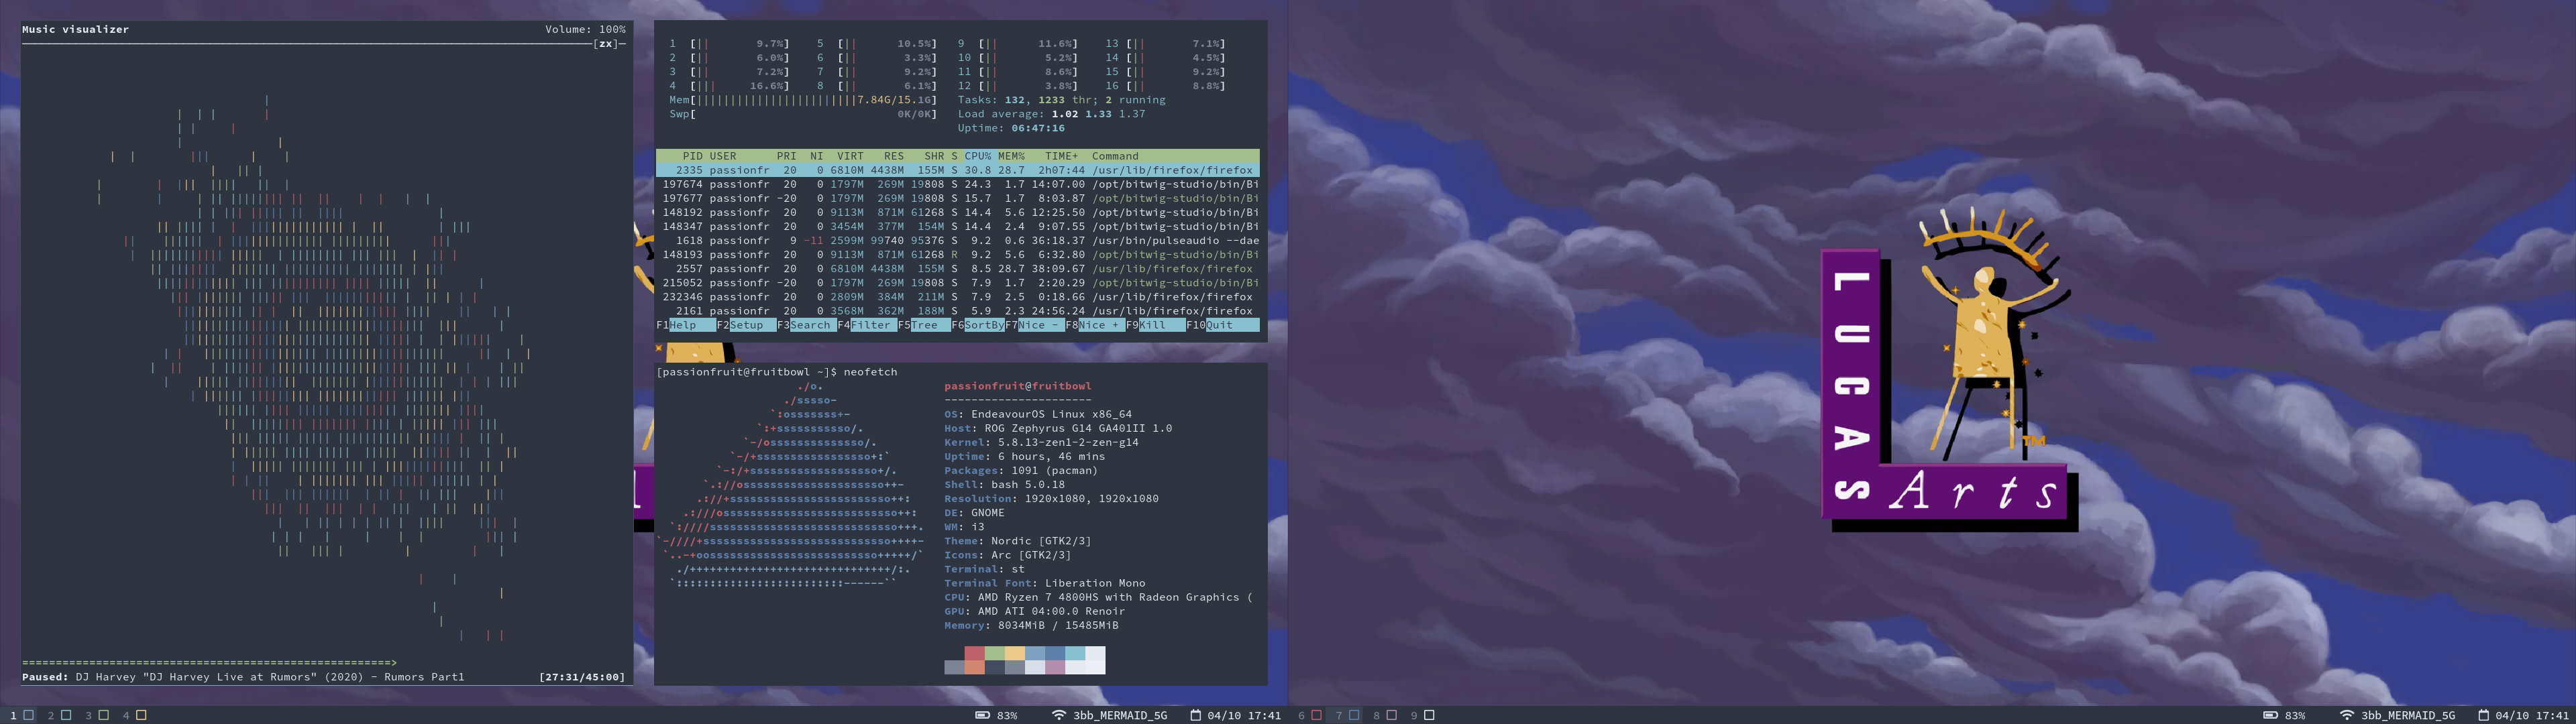Select htop process row PID 197674
This screenshot has width=2576, height=724.
[x=958, y=184]
